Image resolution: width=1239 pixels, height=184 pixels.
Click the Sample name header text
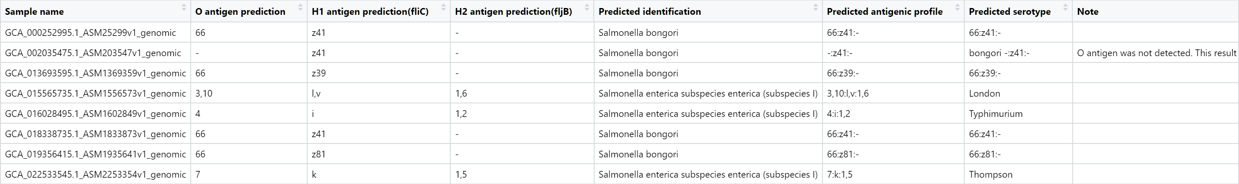[x=34, y=11]
